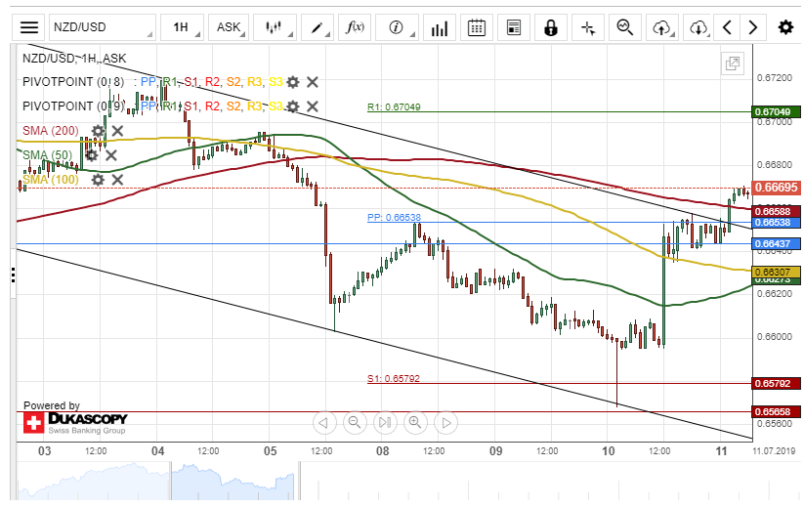Select the S1: 0.65792 pivot label
Viewport: 804px width, 508px height.
394,379
